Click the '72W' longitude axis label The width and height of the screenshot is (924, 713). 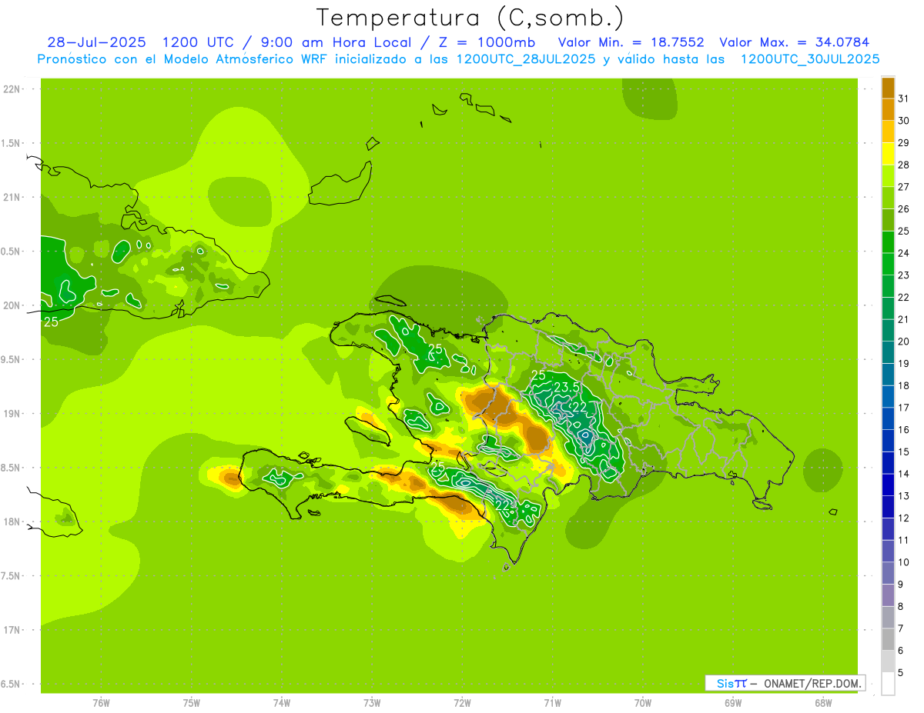462,702
